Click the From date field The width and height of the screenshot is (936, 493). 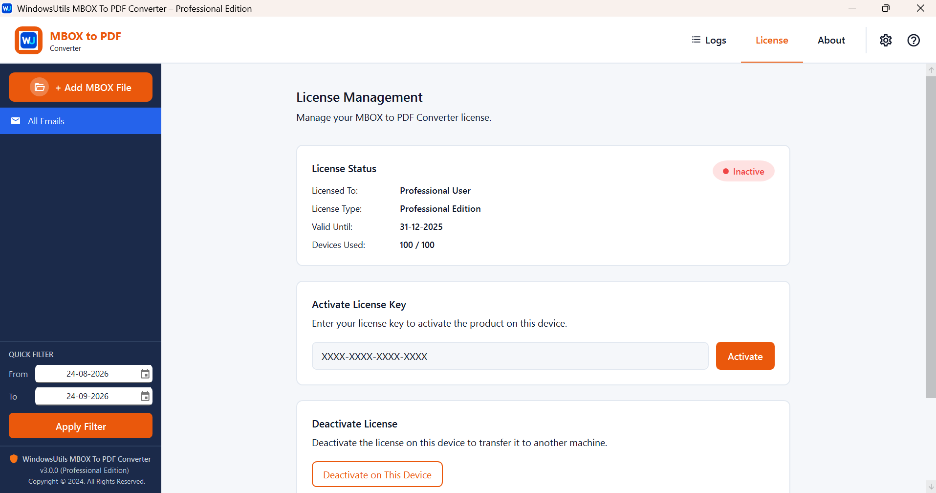tap(94, 374)
